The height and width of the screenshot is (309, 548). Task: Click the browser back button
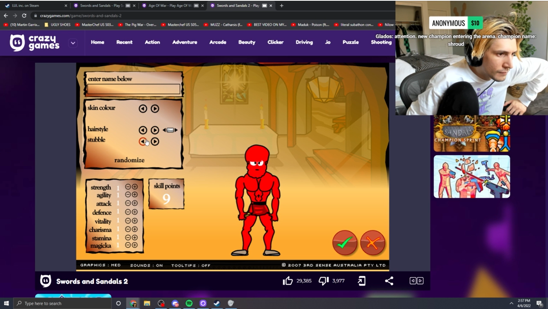click(5, 16)
